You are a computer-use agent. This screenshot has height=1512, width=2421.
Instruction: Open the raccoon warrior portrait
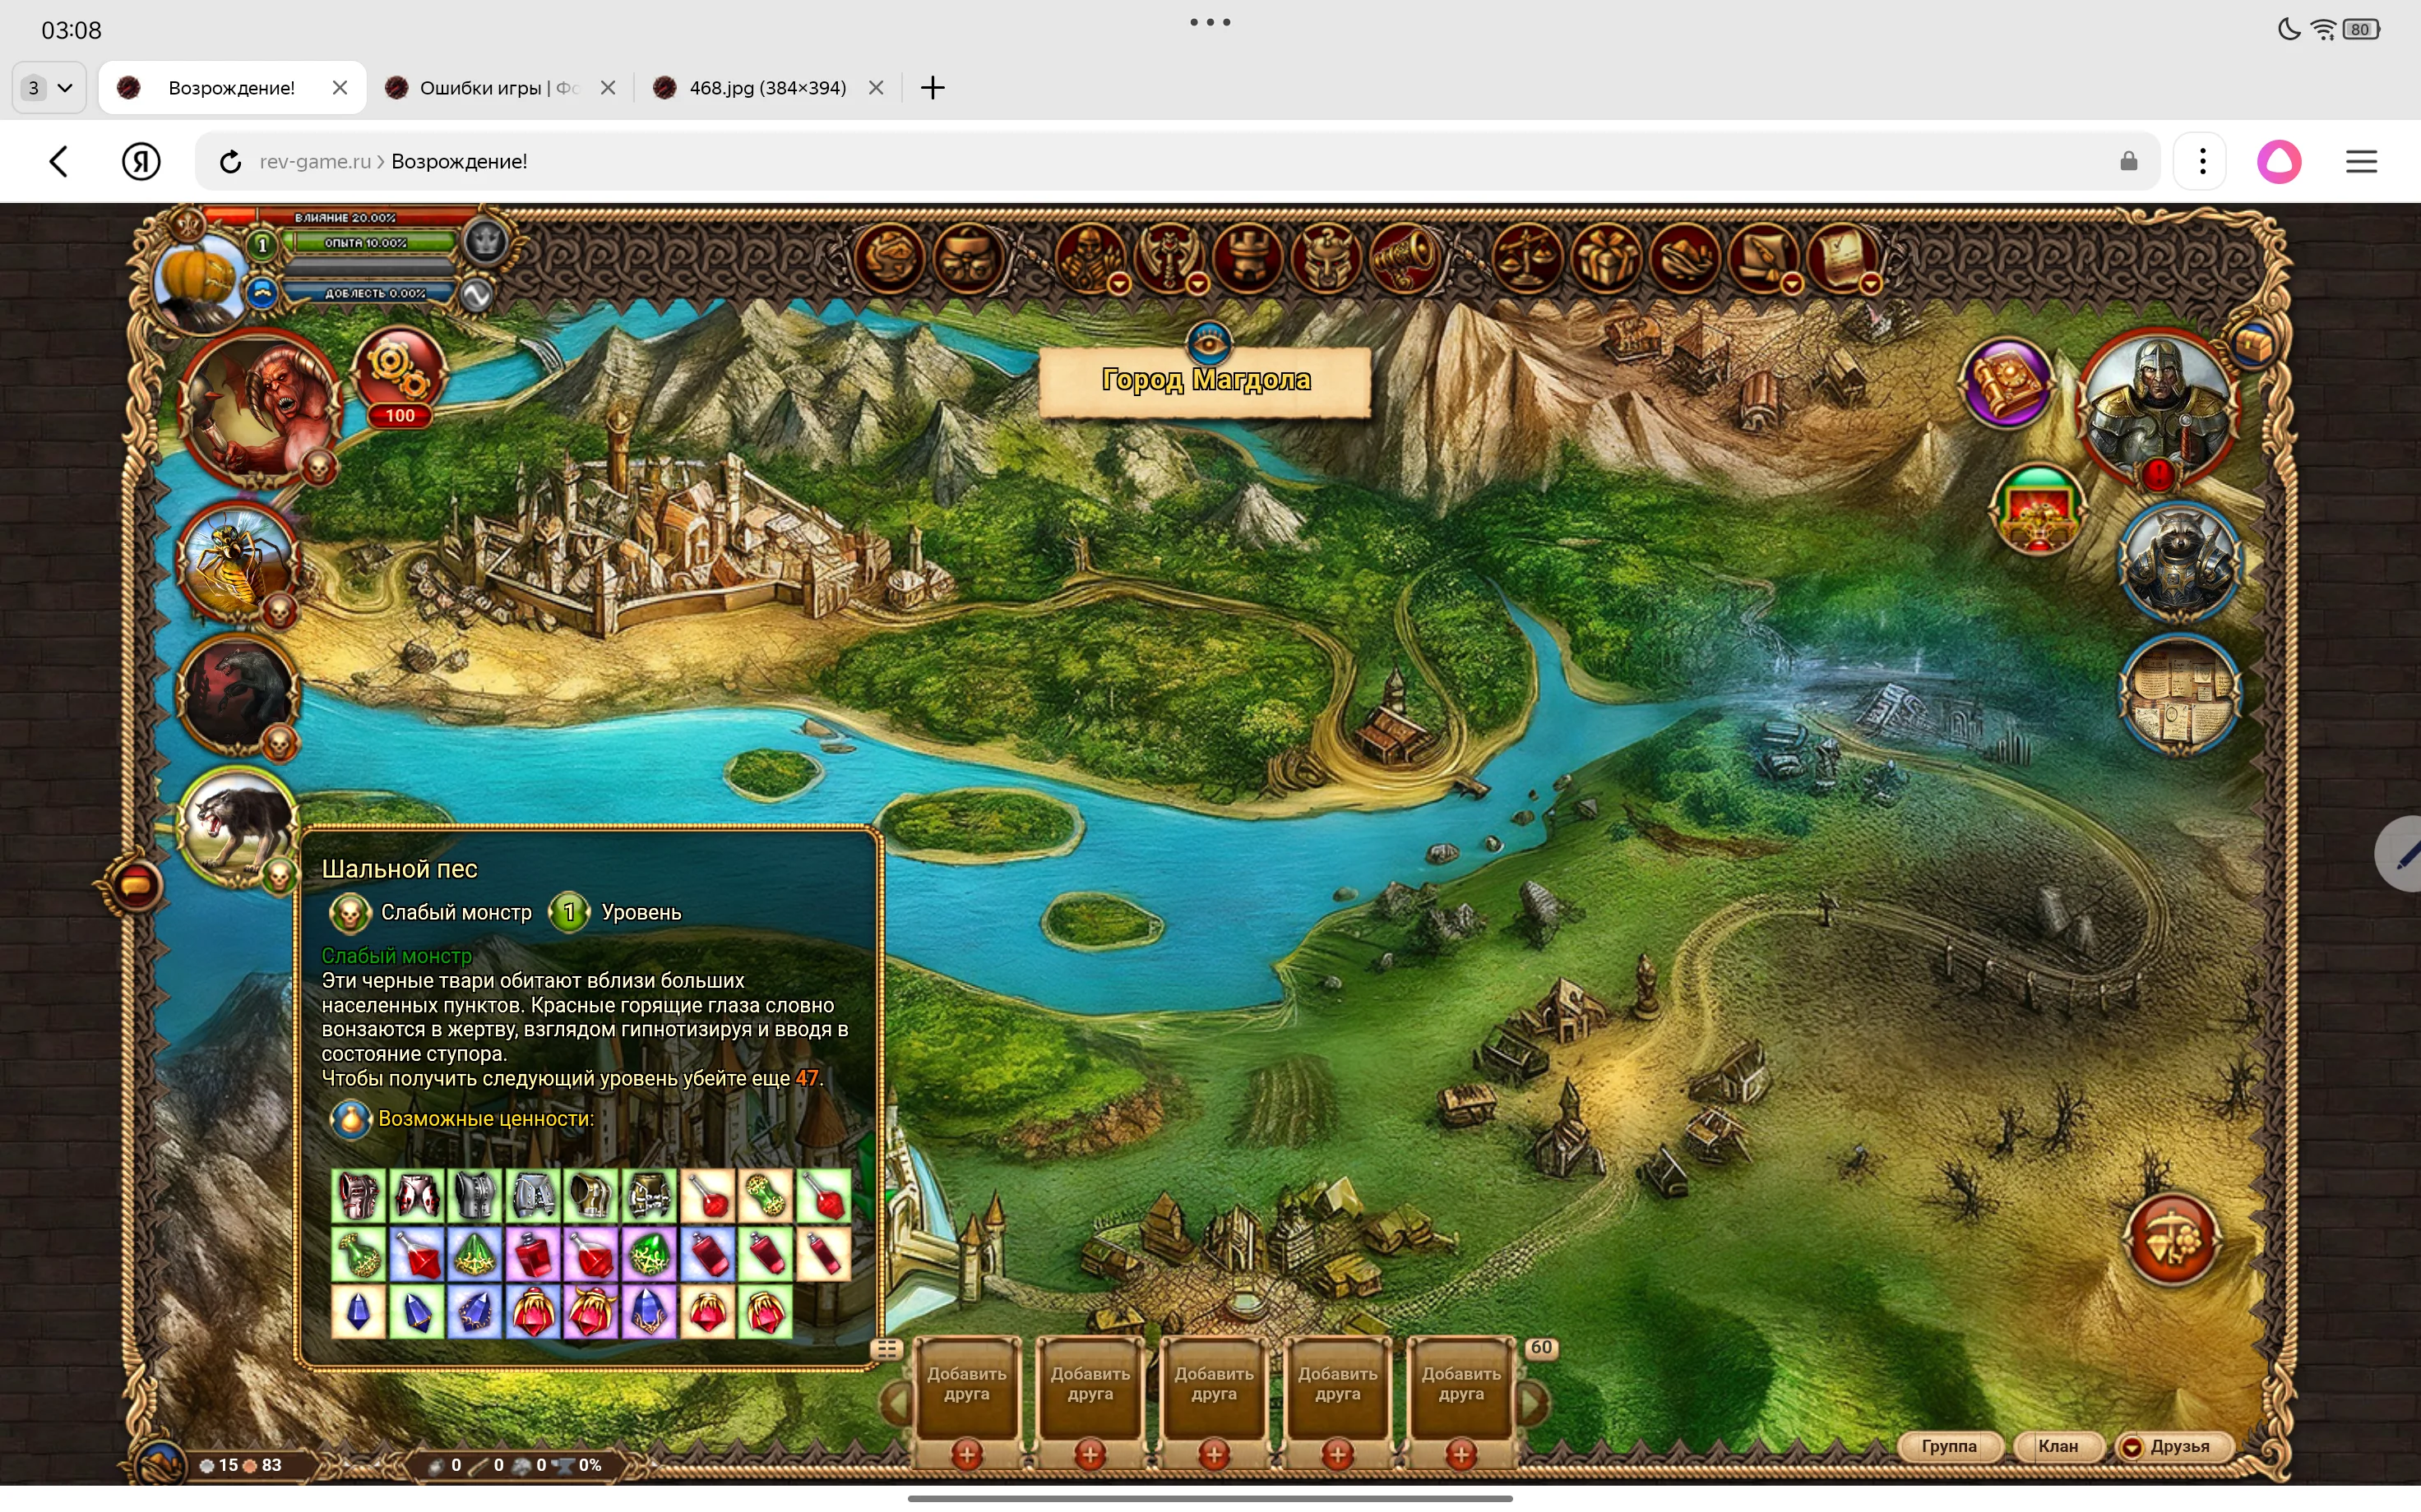tap(2179, 562)
